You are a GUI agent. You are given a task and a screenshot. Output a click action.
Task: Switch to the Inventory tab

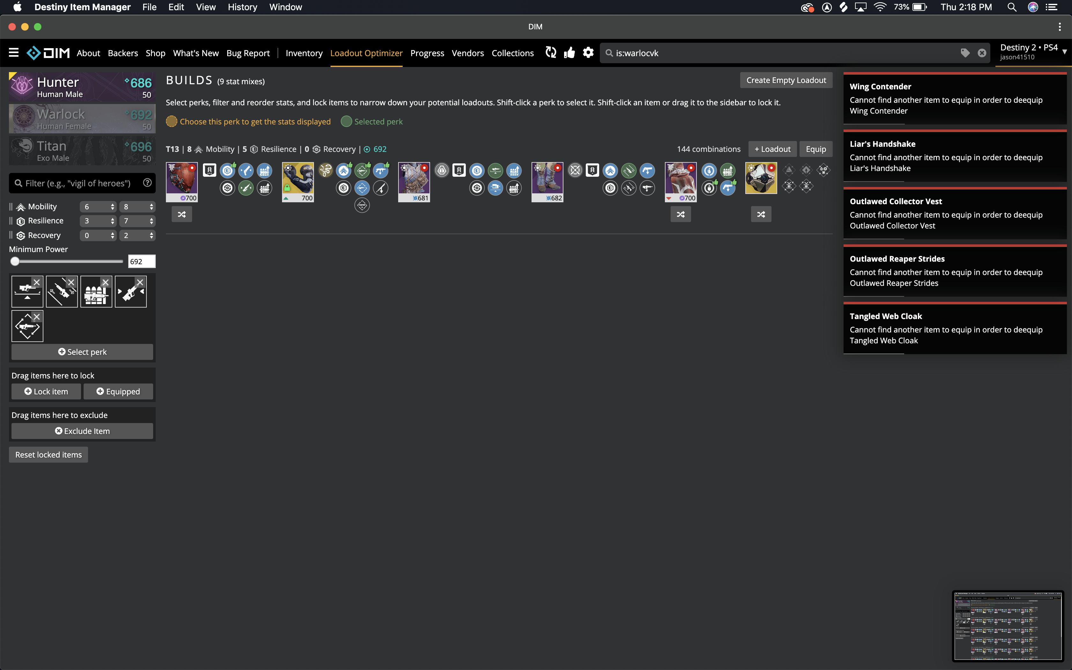[x=304, y=53]
